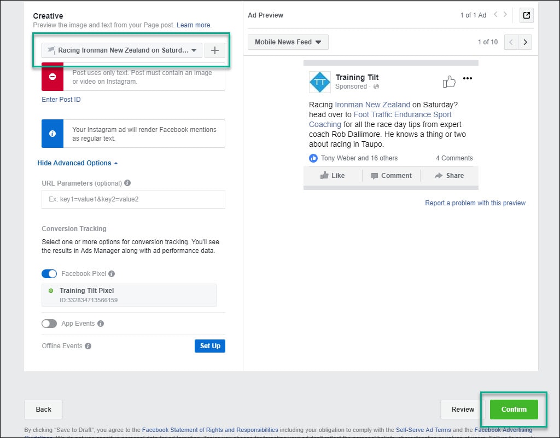Viewport: 560px width, 438px height.
Task: Add a new post with the plus button
Action: [214, 50]
